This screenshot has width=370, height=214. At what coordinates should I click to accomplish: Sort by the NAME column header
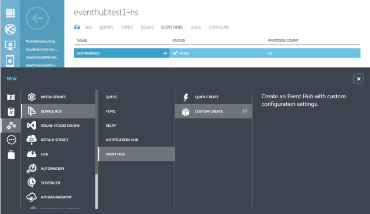(x=82, y=40)
